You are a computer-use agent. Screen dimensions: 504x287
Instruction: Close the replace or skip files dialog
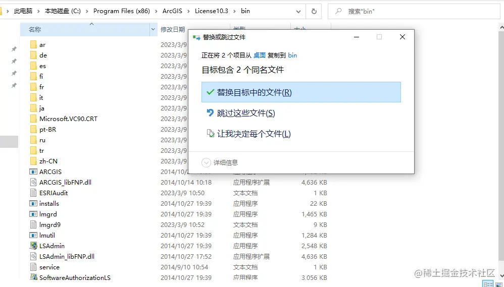402,37
